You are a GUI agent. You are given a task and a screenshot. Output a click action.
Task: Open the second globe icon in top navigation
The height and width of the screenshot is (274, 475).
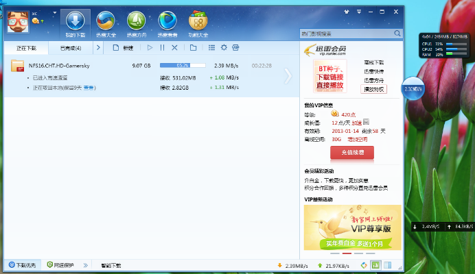tap(105, 23)
